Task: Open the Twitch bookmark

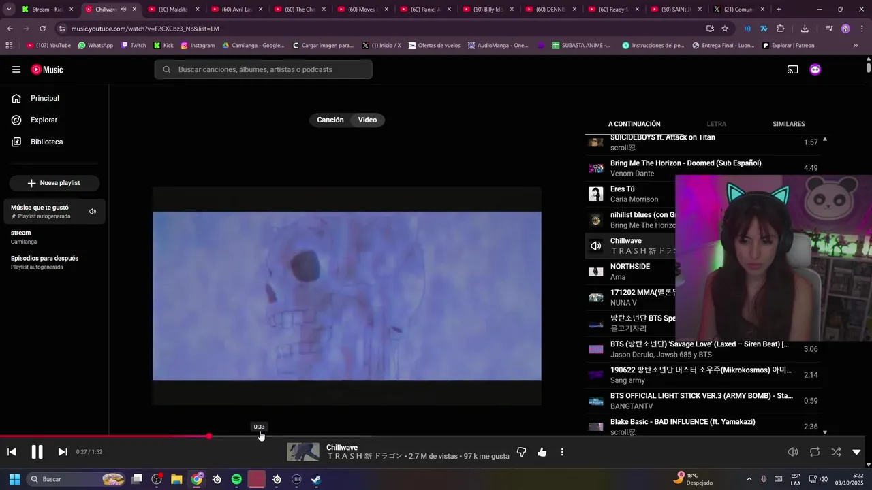Action: (x=134, y=46)
